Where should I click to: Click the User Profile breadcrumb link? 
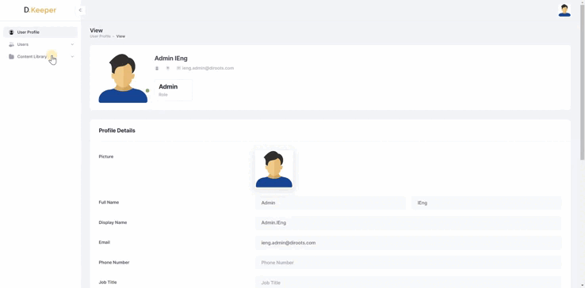click(101, 36)
